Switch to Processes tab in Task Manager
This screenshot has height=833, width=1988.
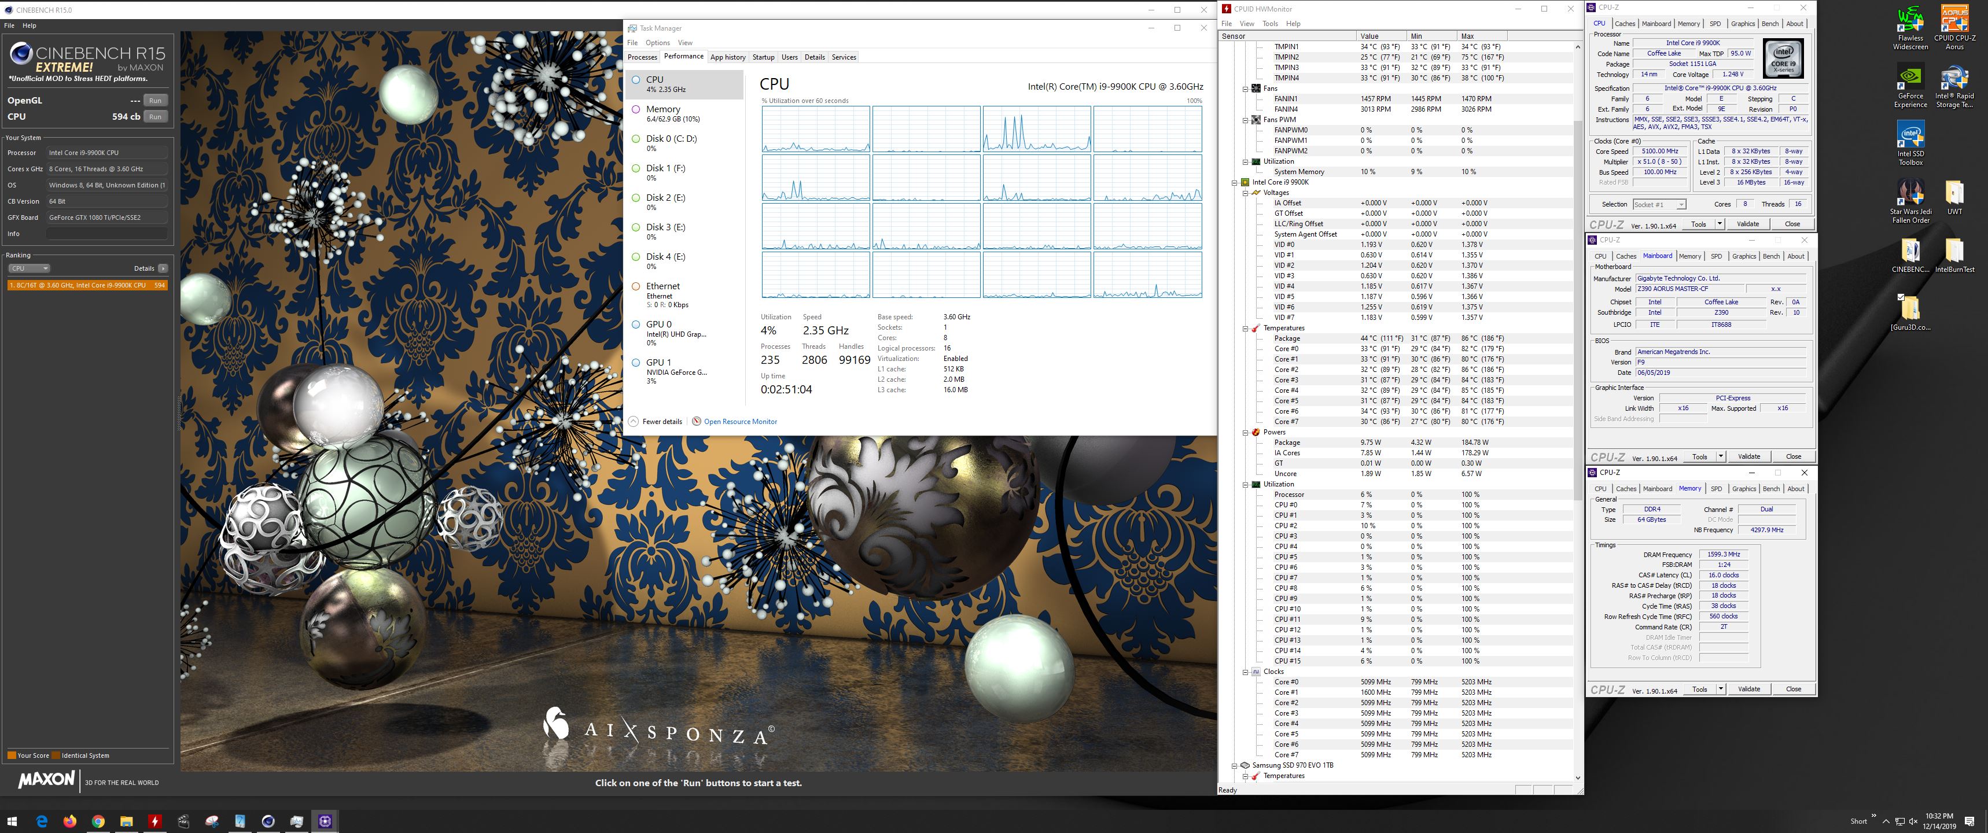642,57
